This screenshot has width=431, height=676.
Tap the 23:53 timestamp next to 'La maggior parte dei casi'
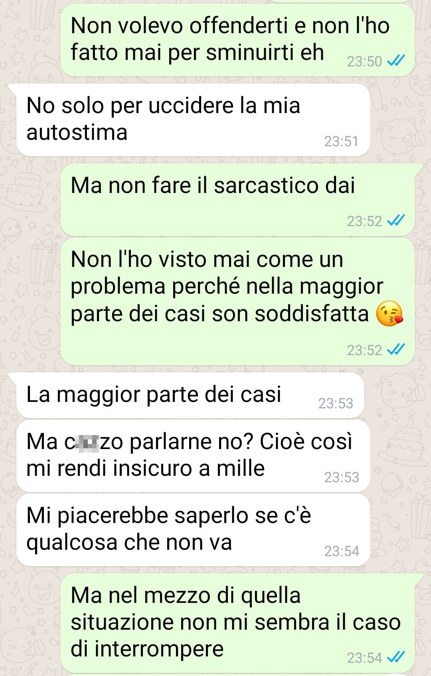click(336, 404)
